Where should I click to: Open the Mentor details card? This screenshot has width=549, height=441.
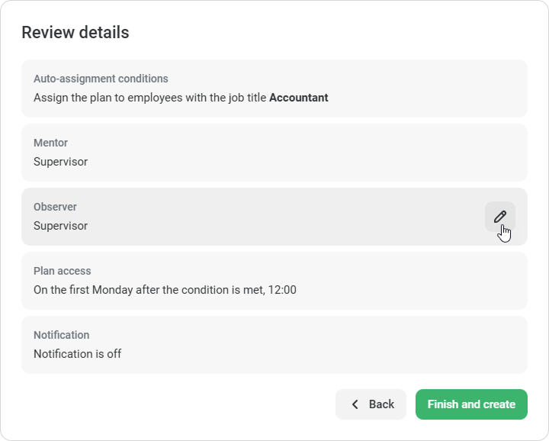pos(274,153)
